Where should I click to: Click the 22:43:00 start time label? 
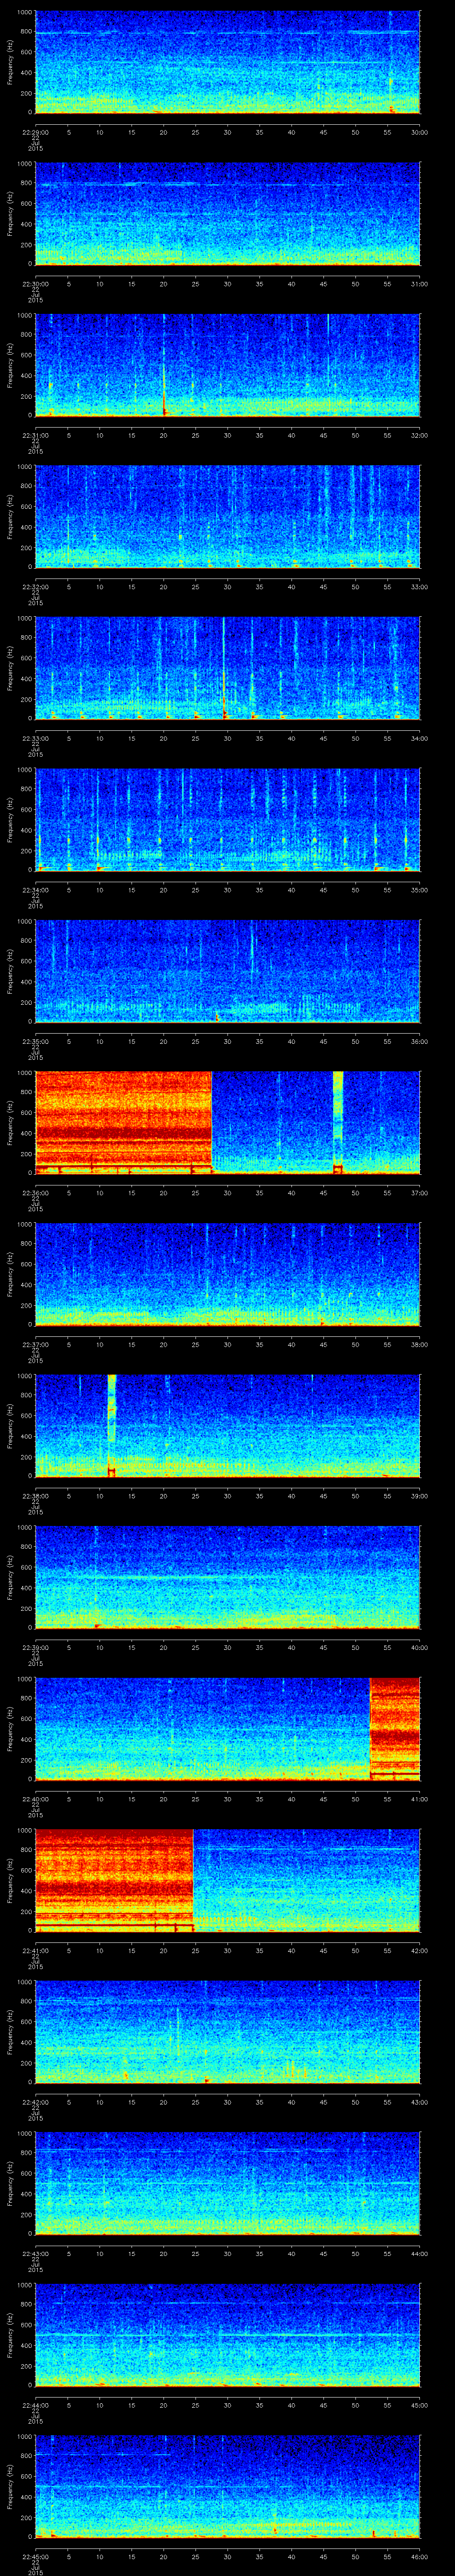pyautogui.click(x=35, y=2254)
